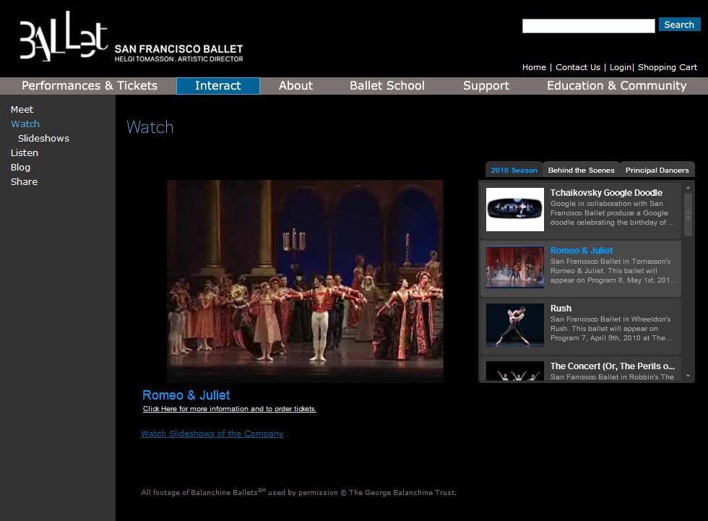This screenshot has width=708, height=521.
Task: Click the Google Doodle description text
Action: (x=613, y=213)
